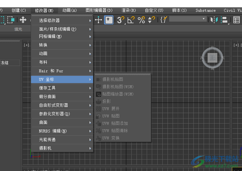Click the select and manipulate crosshair icon

98,20
